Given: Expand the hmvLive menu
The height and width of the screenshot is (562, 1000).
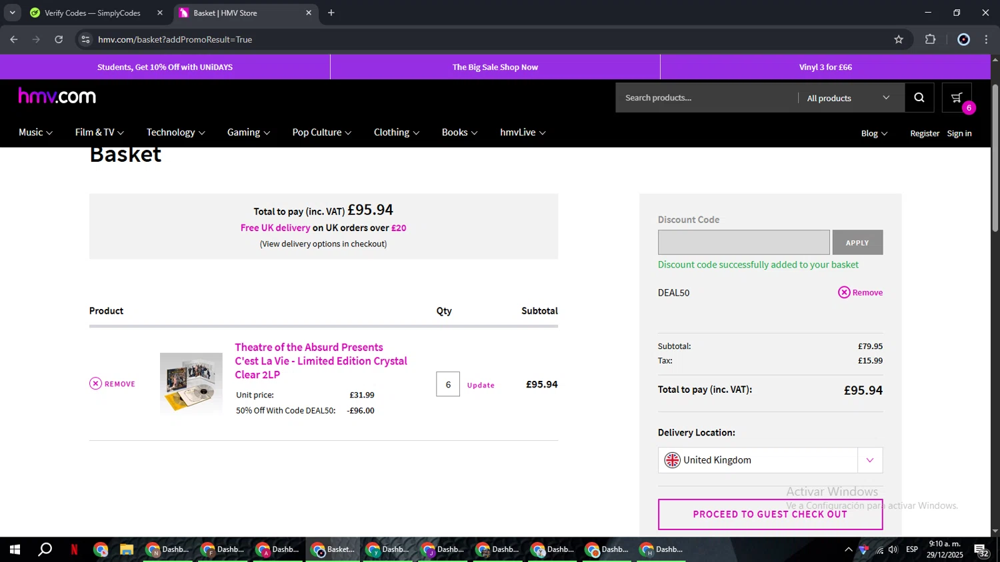Looking at the screenshot, I should click(x=523, y=133).
